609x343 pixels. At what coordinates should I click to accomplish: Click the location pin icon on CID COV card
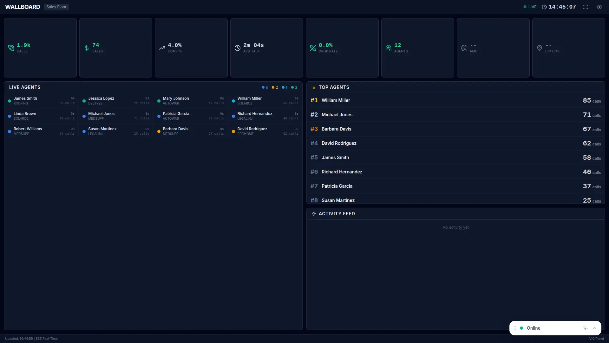[539, 48]
